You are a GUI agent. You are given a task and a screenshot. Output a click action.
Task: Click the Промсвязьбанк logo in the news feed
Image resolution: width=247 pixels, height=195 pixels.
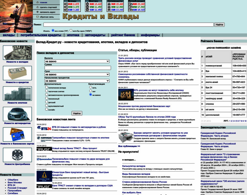click(x=44, y=159)
